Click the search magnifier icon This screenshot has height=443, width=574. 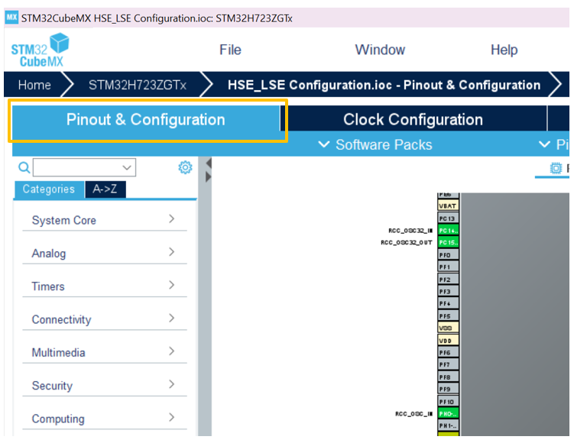(x=24, y=168)
